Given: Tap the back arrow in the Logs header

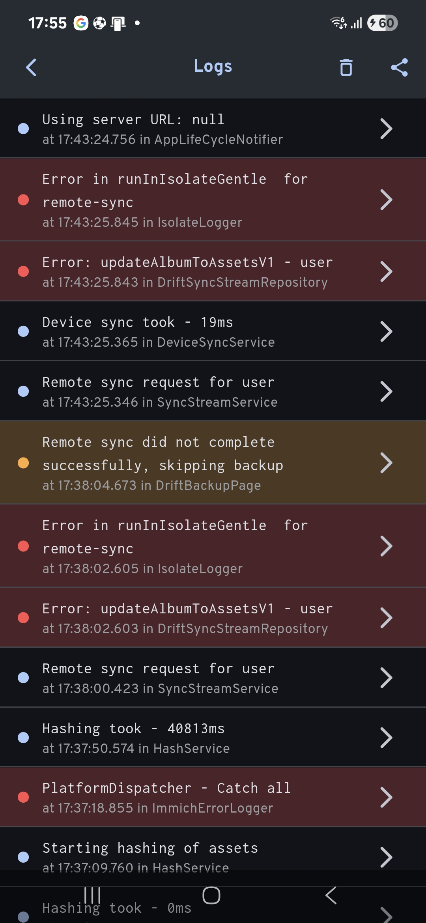Looking at the screenshot, I should [x=31, y=67].
